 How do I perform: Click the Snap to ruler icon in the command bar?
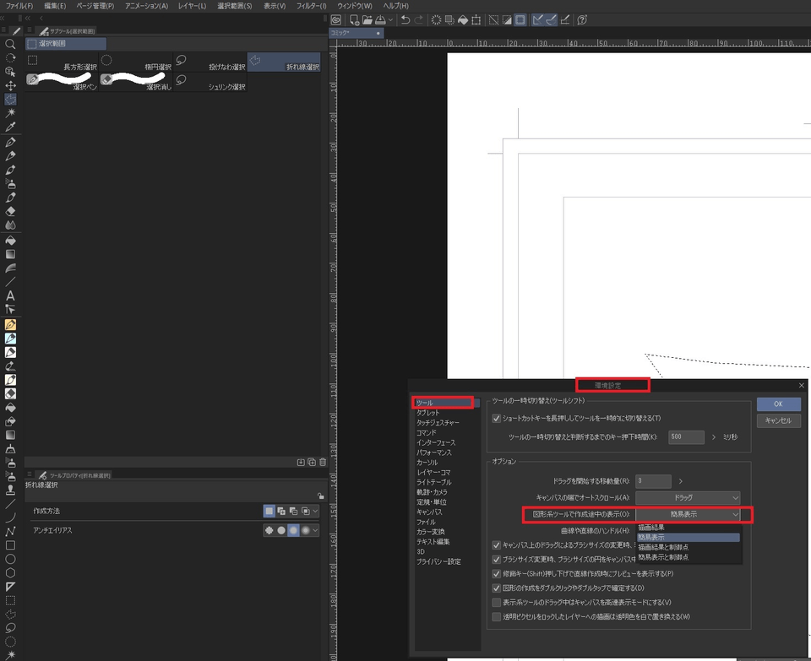pos(536,19)
